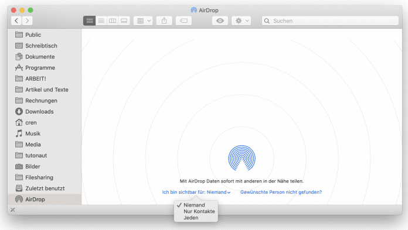Click the status bar tools icon
The image size is (408, 230).
pyautogui.click(x=13, y=210)
